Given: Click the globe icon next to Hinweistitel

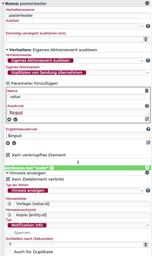Looking at the screenshot, I should click(x=9, y=204).
